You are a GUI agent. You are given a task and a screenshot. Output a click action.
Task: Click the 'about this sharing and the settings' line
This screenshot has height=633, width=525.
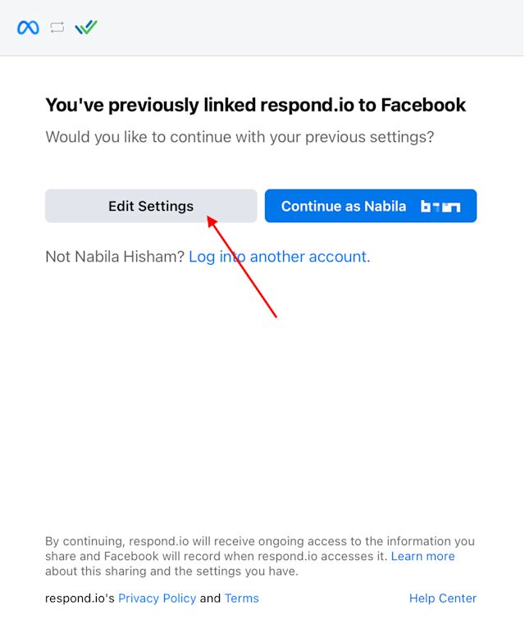tap(171, 572)
